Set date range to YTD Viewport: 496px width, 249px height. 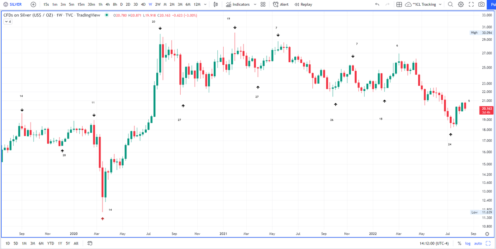pos(51,243)
